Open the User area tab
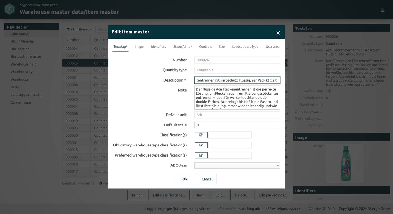The height and width of the screenshot is (214, 393). (272, 47)
